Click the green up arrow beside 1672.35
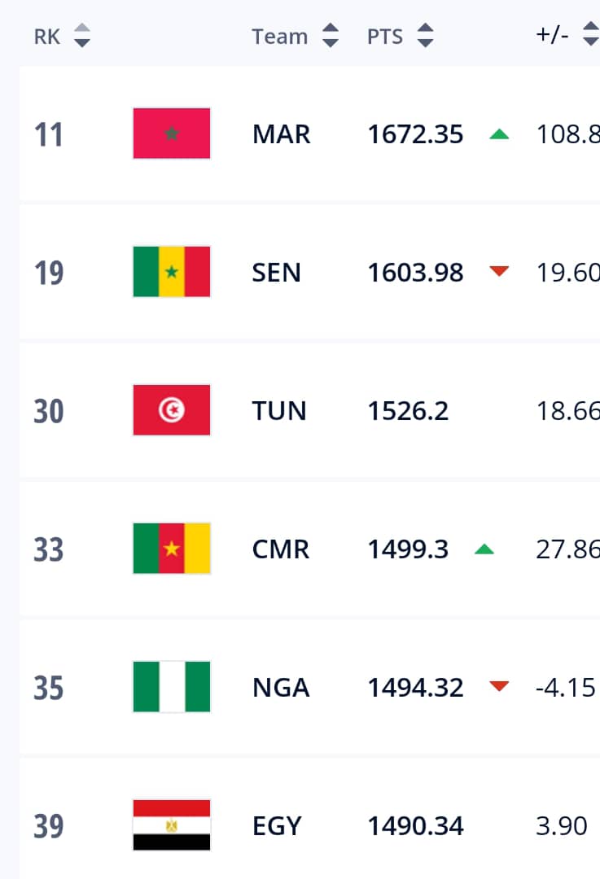This screenshot has height=879, width=600. 499,134
